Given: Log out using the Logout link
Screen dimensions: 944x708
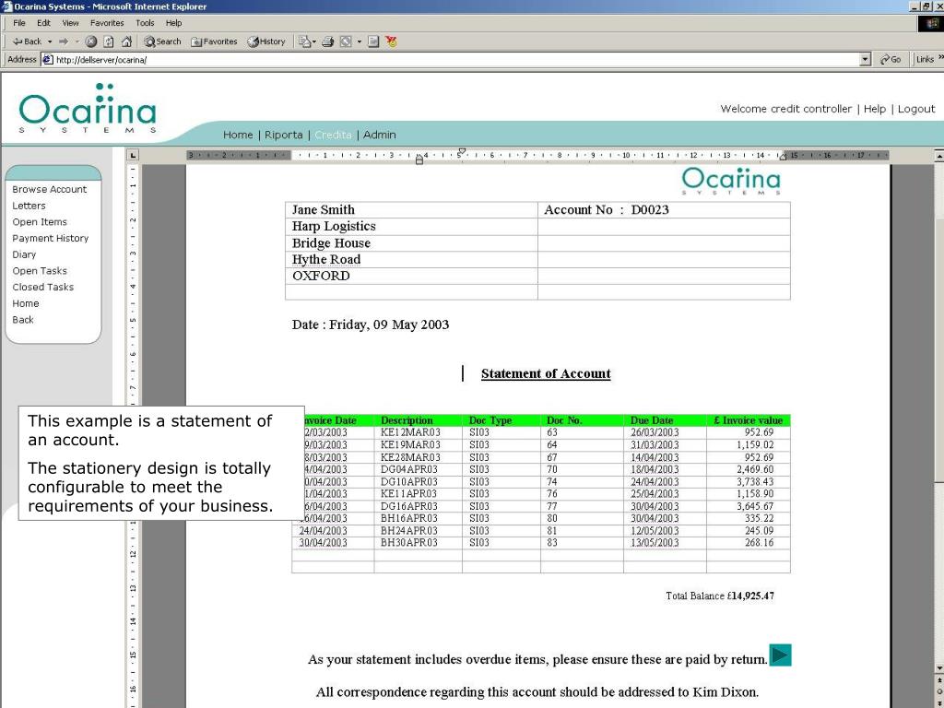Looking at the screenshot, I should pos(916,109).
